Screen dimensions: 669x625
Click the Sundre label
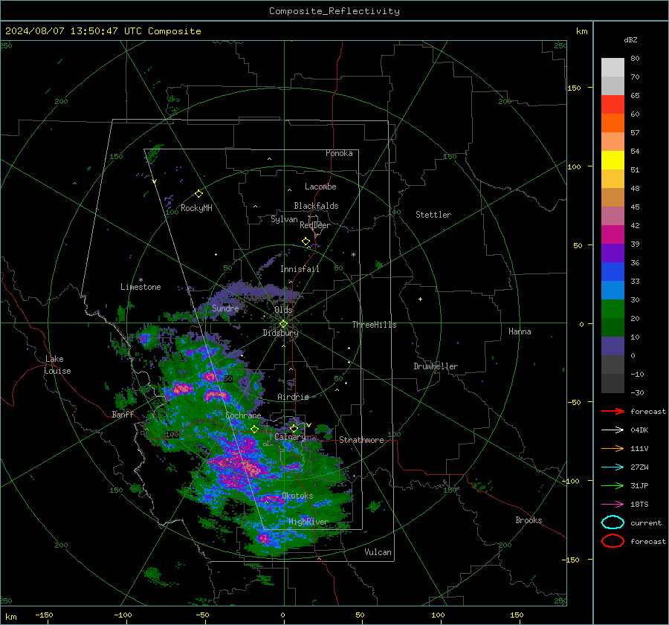click(x=225, y=308)
